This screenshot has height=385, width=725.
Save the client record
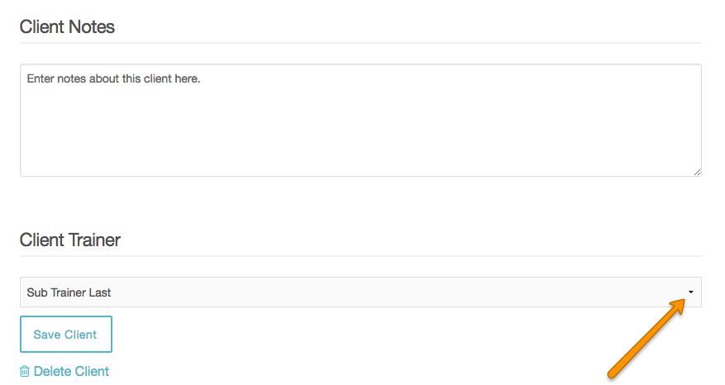click(x=65, y=335)
